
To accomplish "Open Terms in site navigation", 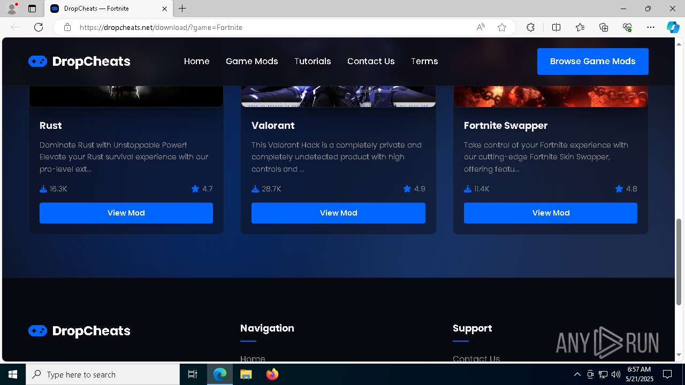I will tap(424, 61).
